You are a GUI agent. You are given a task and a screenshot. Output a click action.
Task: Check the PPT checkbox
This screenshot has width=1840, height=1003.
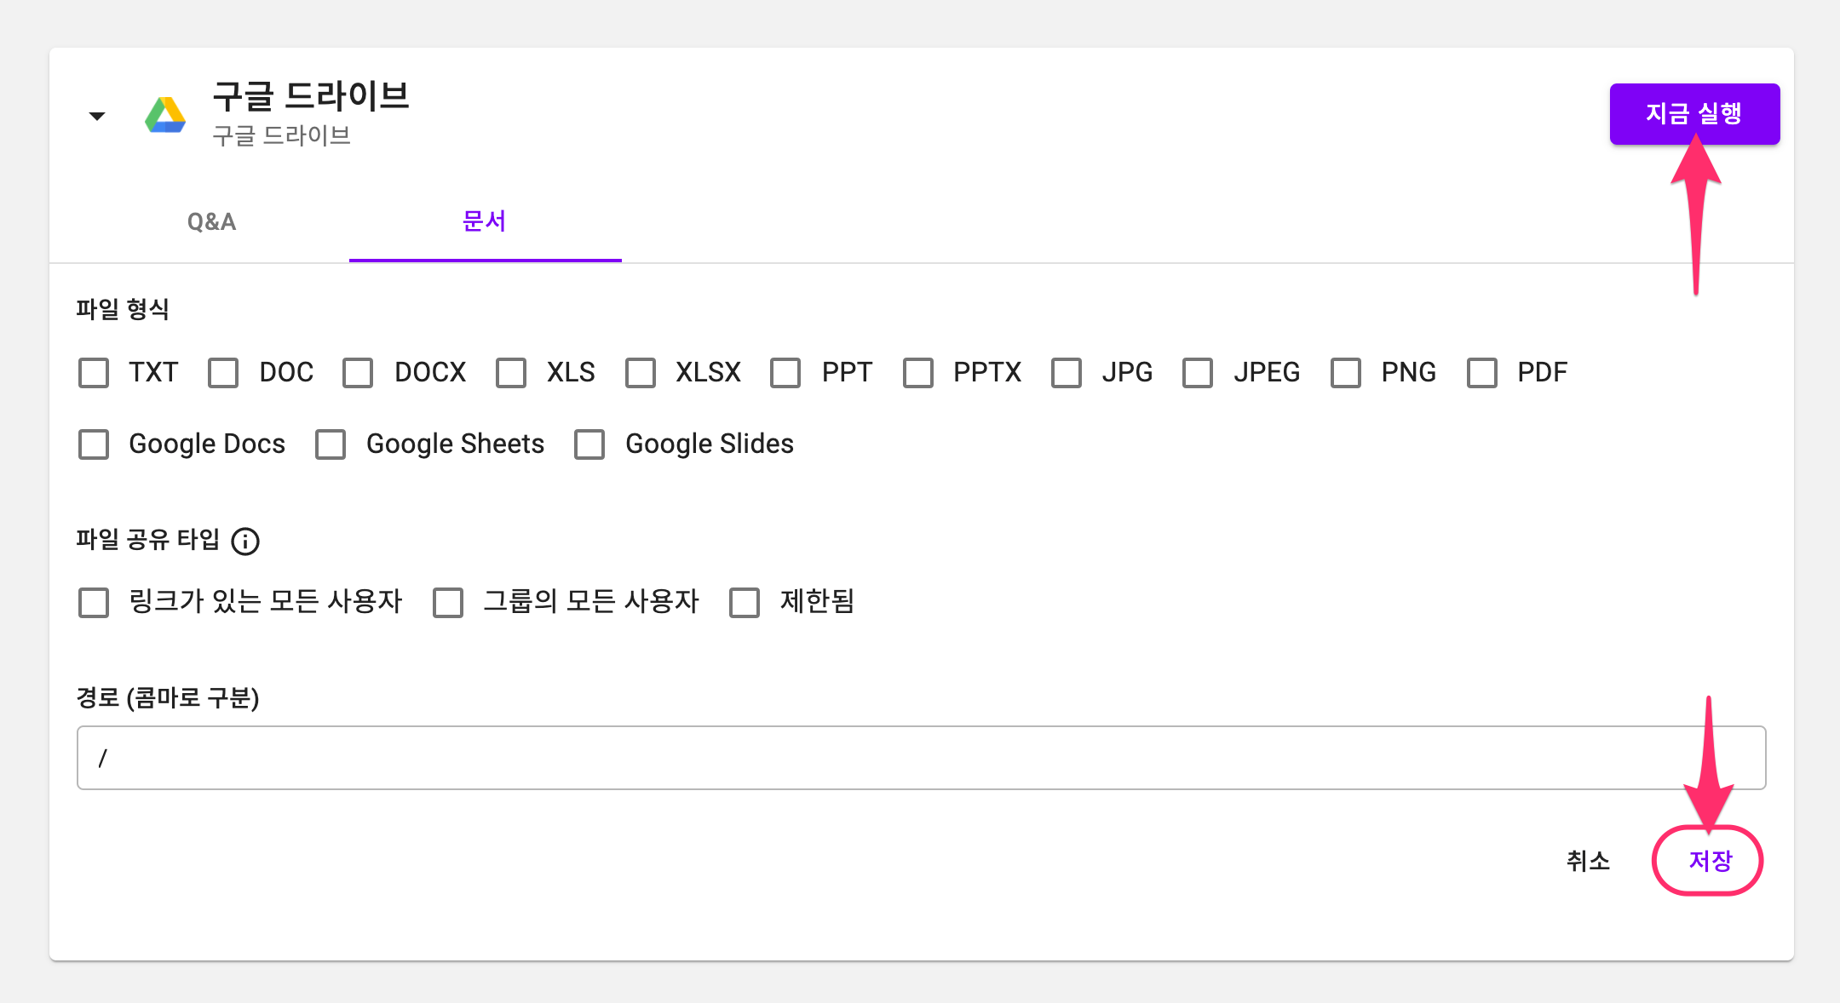pyautogui.click(x=785, y=373)
